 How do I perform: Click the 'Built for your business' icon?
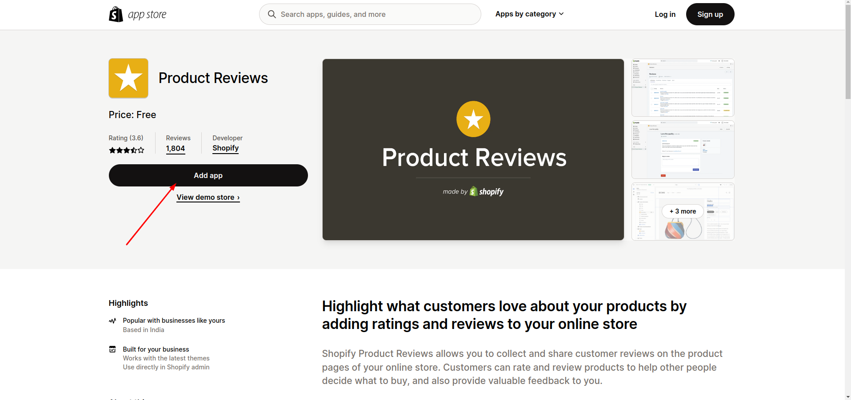112,349
